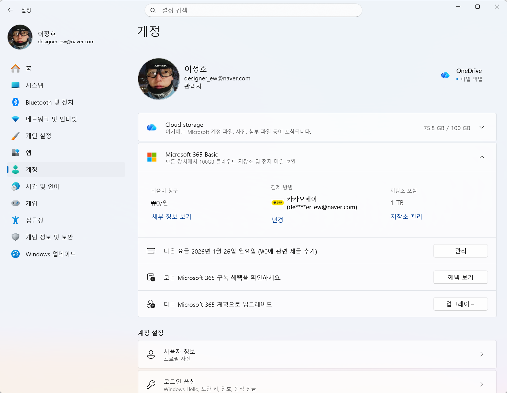The width and height of the screenshot is (507, 393).
Task: Click the Microsoft 365 Basic logo
Action: coord(152,157)
